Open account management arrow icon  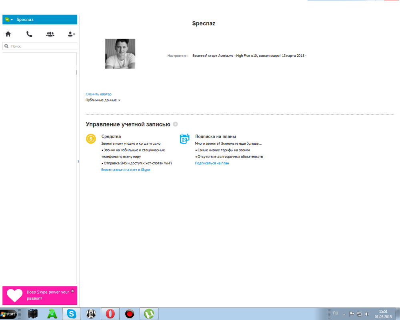[x=175, y=124]
